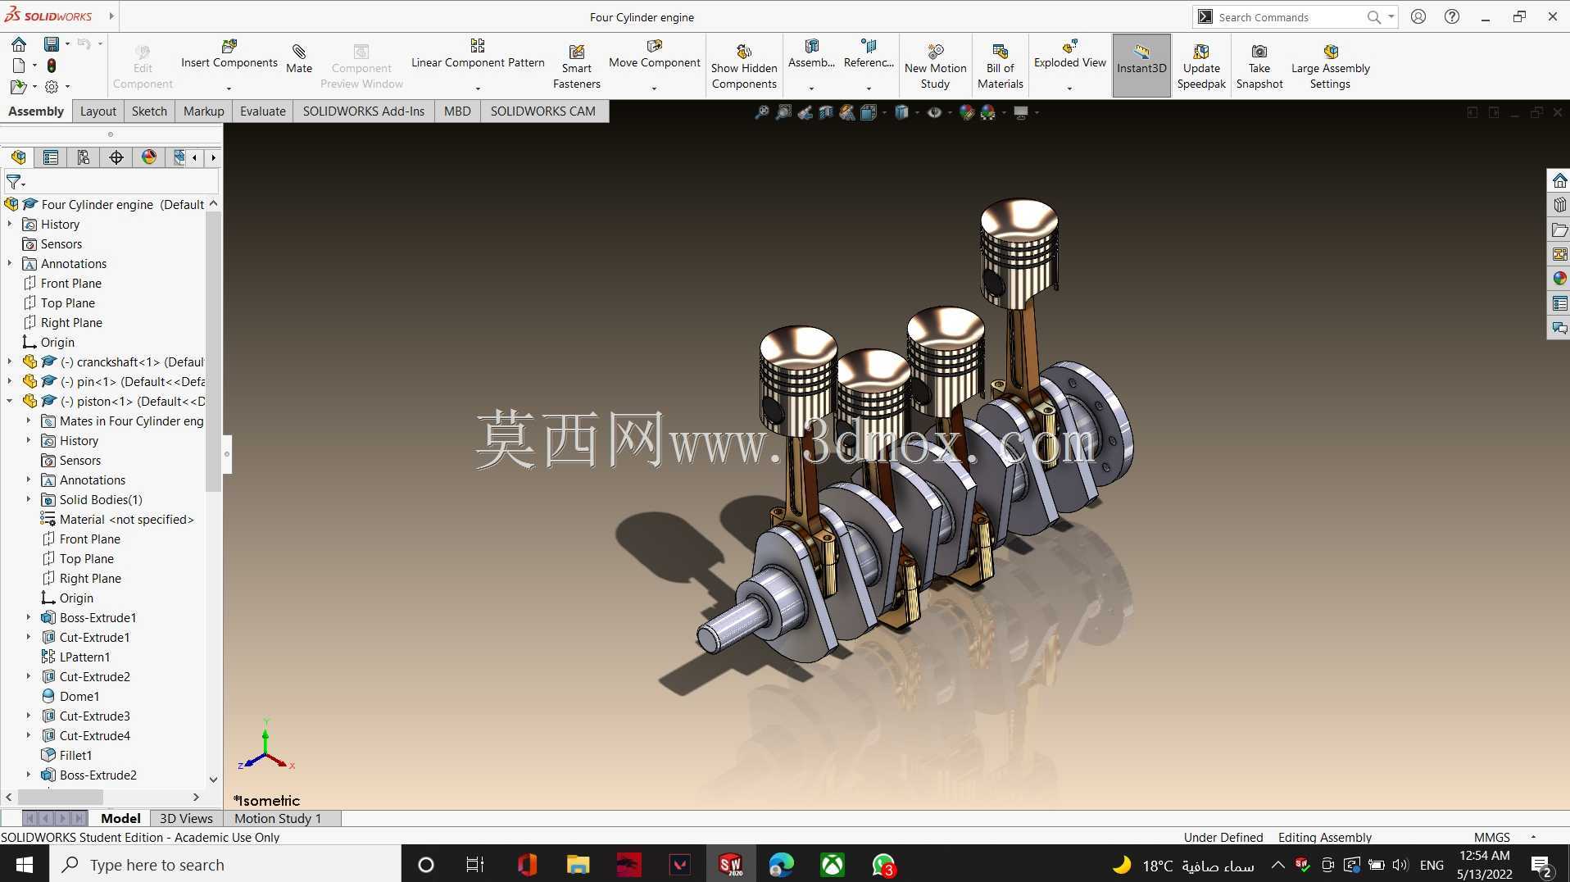
Task: Open the Insert Components dropdown arrow
Action: tap(229, 89)
